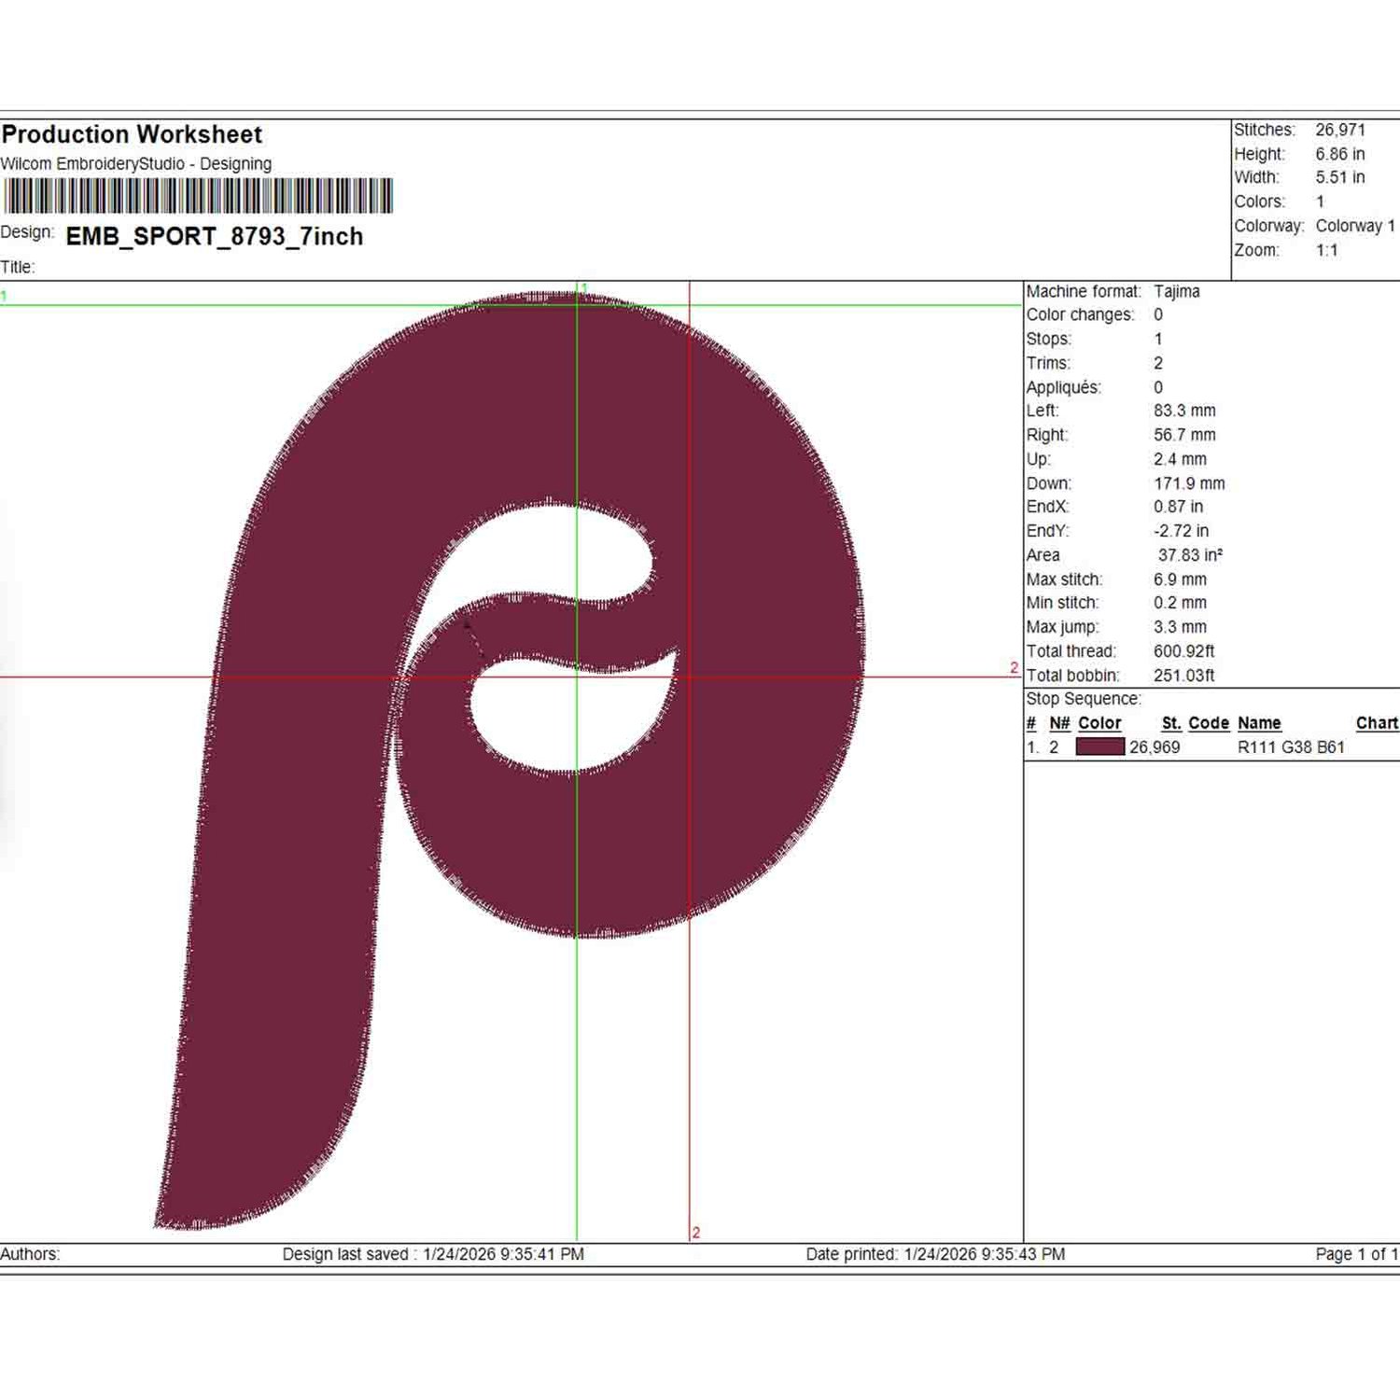Select 'Wilcom EmbroideryStudio - Designing' text
The height and width of the screenshot is (1395, 1400).
click(136, 164)
